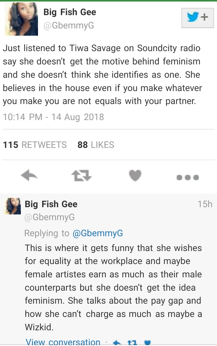This screenshot has width=217, height=346.
Task: View the 115 Retweets list
Action: click(35, 145)
